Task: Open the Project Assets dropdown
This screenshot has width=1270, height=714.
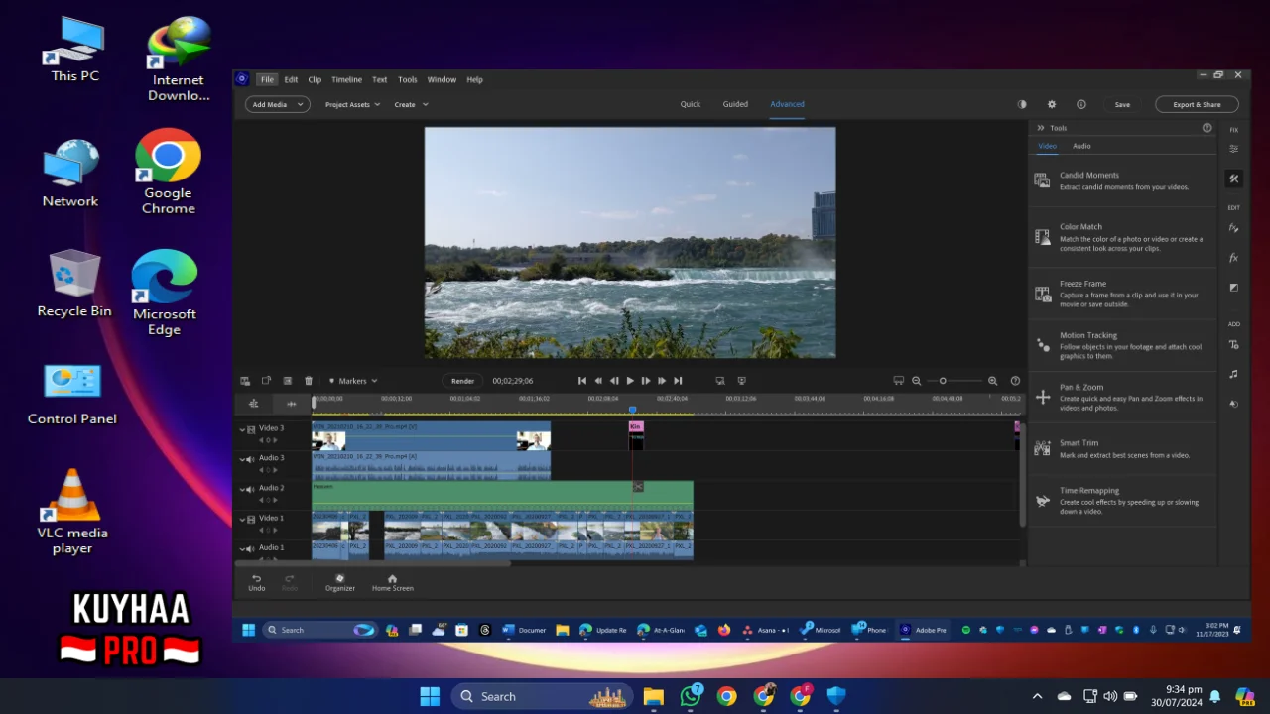Action: coord(352,104)
